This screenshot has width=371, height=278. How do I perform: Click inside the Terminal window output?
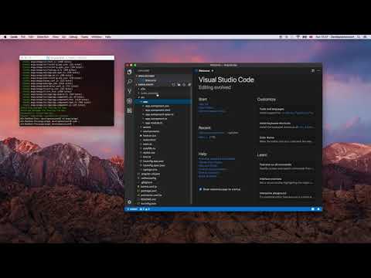67,93
